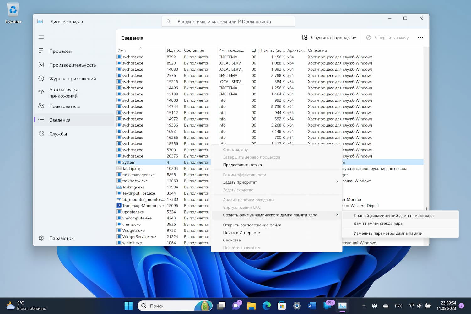Open the Services puzzle icon
This screenshot has height=314, width=471.
click(x=41, y=134)
